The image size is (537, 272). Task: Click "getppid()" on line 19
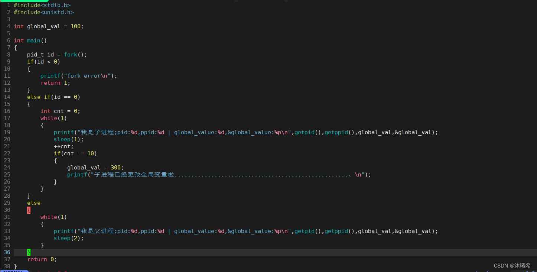(339, 132)
